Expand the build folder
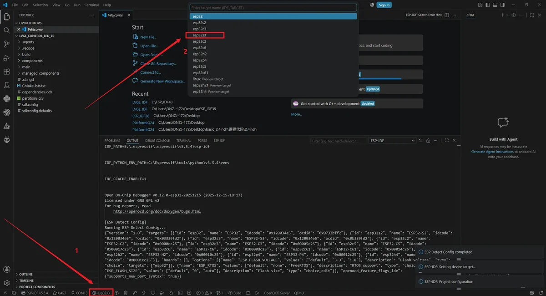This screenshot has height=296, width=546. (56, 54)
